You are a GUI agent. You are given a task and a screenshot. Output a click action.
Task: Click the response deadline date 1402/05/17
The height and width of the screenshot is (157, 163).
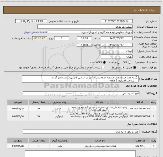(117, 38)
